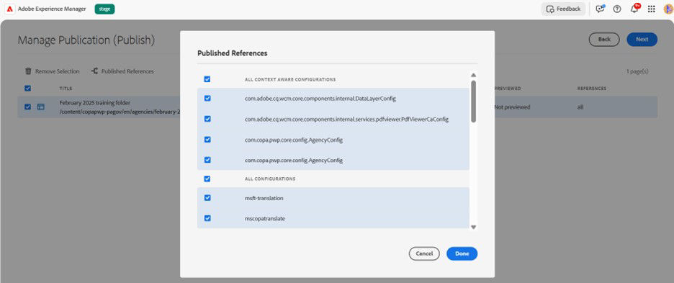674x283 pixels.
Task: Click the dialog scrollbar thumb
Action: [473, 102]
